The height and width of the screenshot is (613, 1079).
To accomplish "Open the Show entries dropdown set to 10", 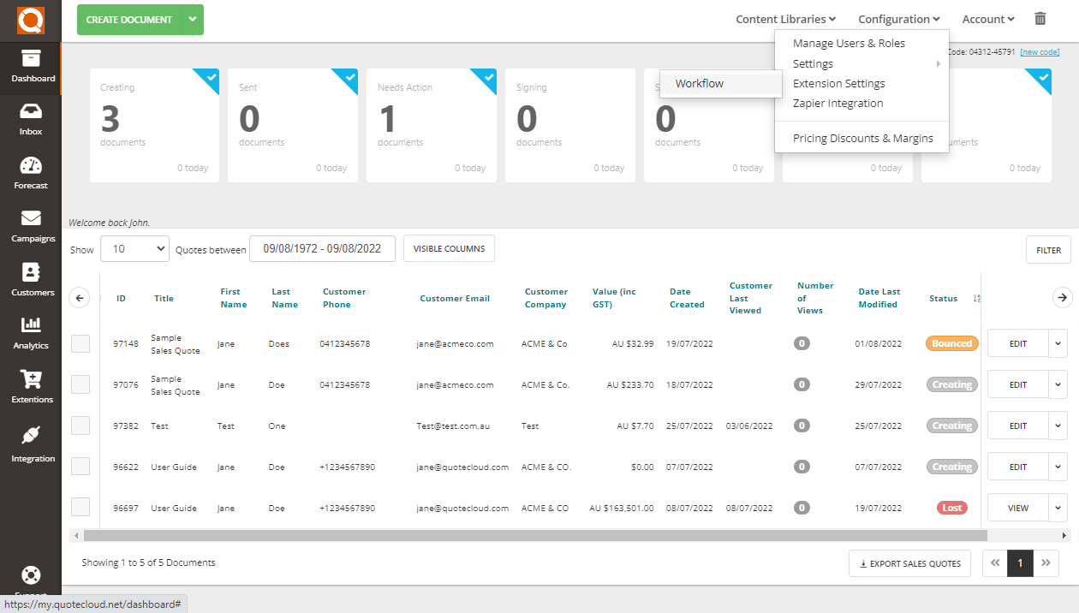I will (x=134, y=248).
